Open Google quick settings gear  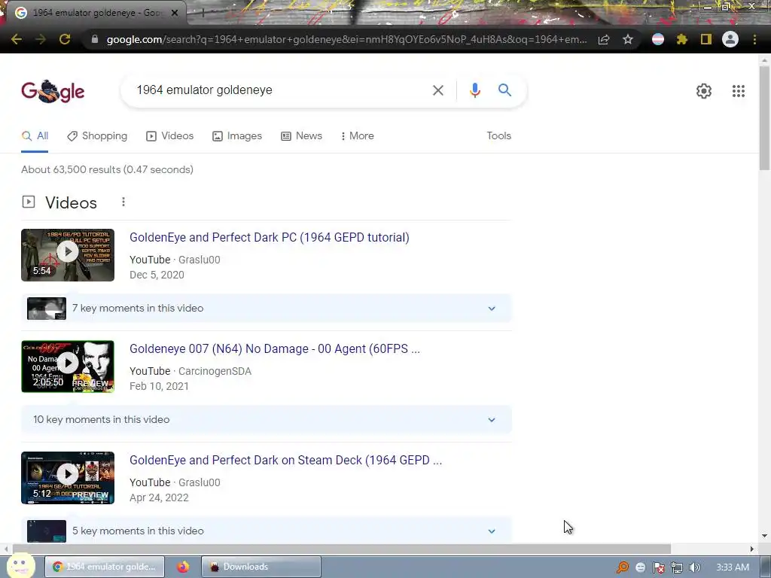[704, 91]
